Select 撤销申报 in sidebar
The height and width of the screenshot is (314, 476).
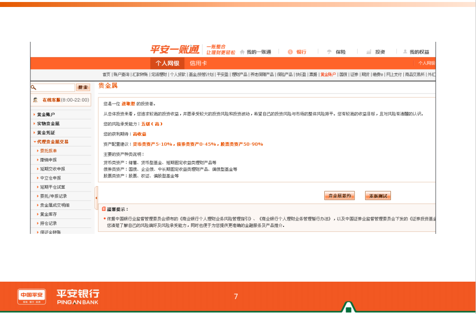pos(48,160)
